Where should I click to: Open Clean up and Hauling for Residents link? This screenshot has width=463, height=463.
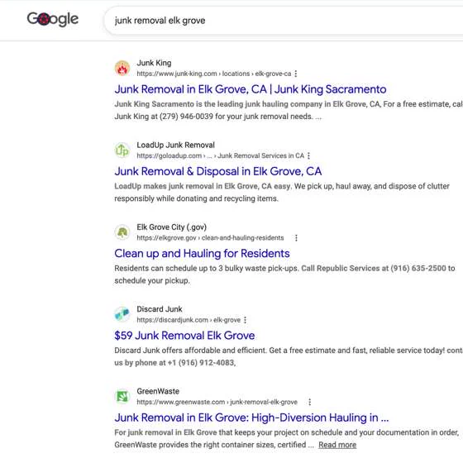[x=202, y=253]
